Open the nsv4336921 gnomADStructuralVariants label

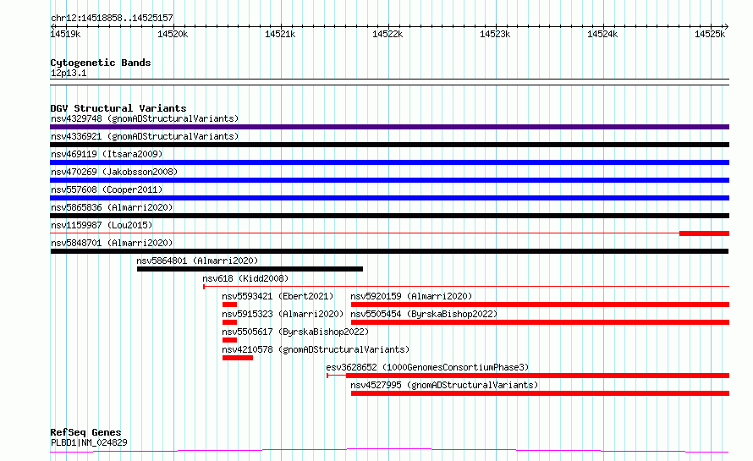click(145, 136)
